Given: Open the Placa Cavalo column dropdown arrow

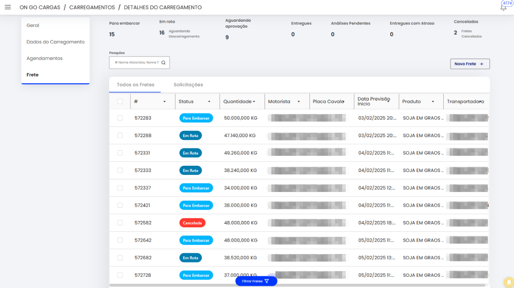Looking at the screenshot, I should pos(343,101).
